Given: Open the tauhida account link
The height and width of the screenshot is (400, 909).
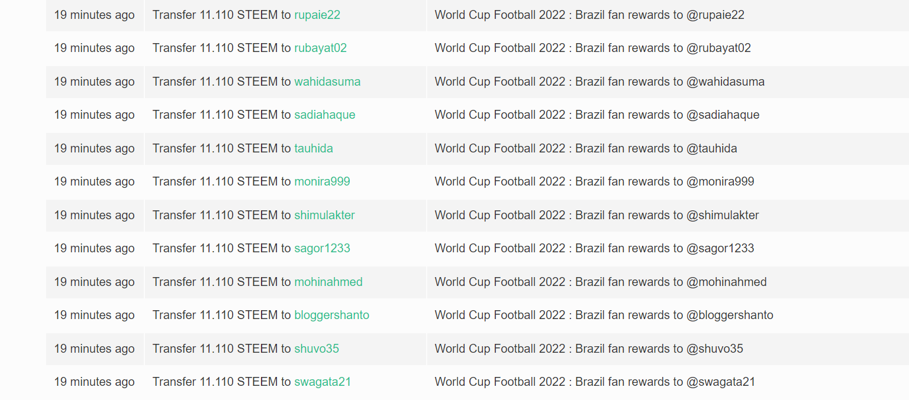Looking at the screenshot, I should click(314, 148).
